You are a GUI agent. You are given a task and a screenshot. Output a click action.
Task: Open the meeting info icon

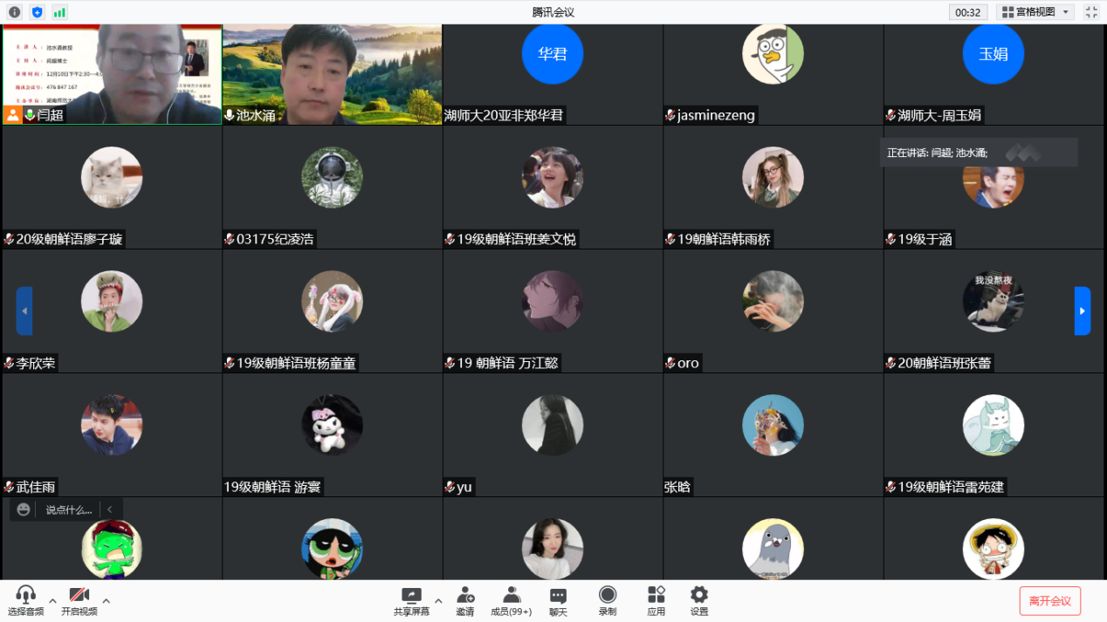pos(14,12)
